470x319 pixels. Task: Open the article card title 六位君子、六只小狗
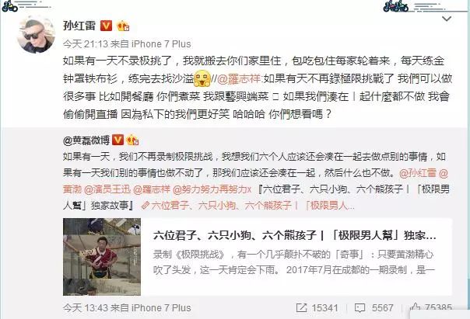pyautogui.click(x=294, y=236)
